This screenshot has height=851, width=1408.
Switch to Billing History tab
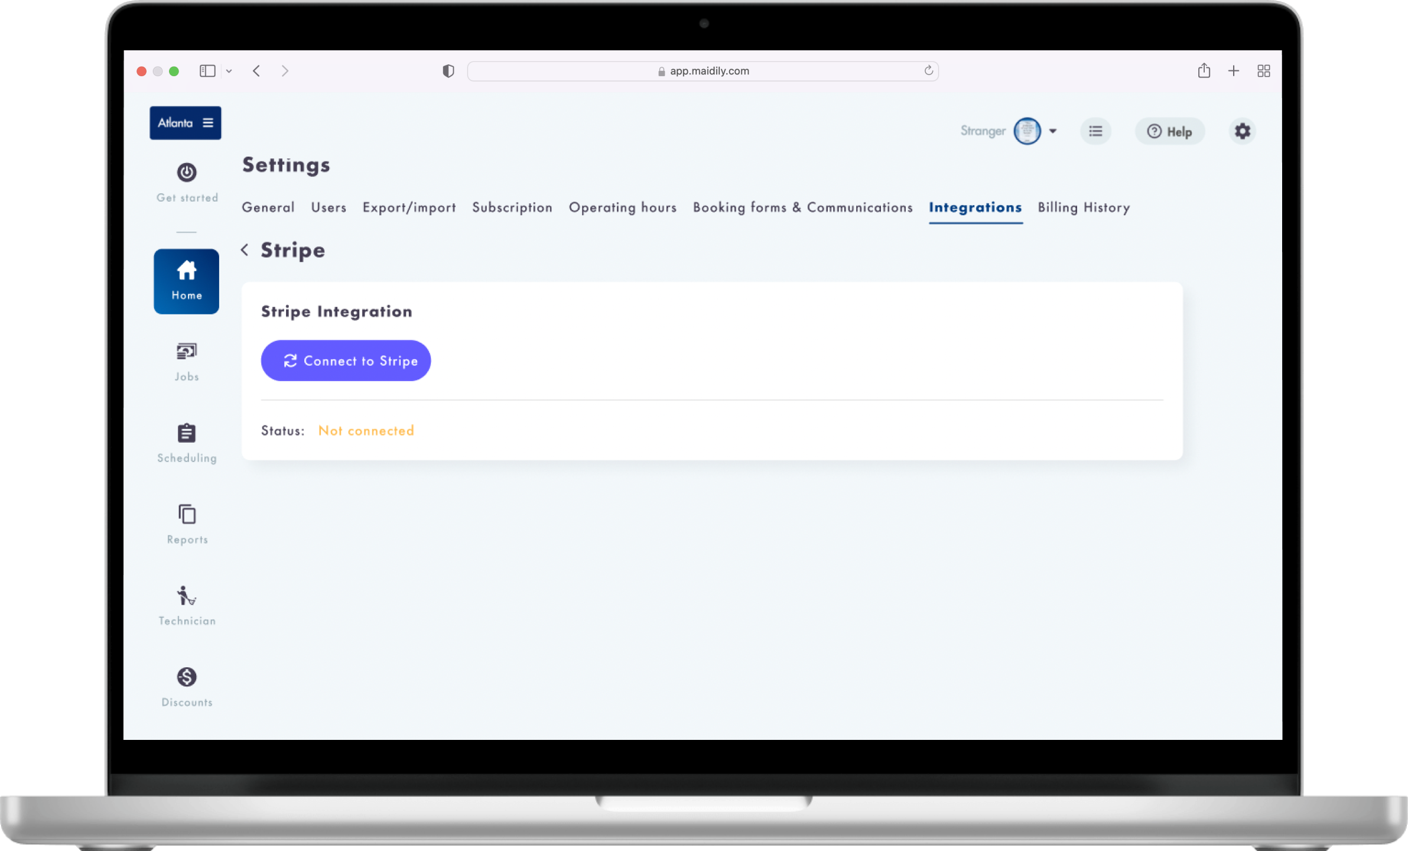click(x=1084, y=207)
